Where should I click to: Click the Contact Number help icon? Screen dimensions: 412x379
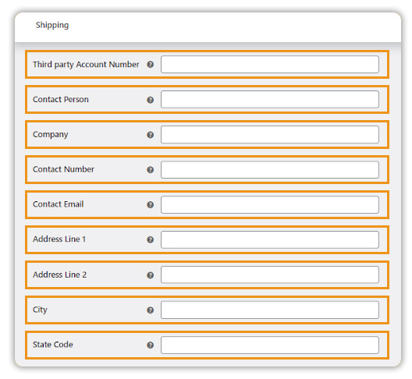pyautogui.click(x=151, y=170)
